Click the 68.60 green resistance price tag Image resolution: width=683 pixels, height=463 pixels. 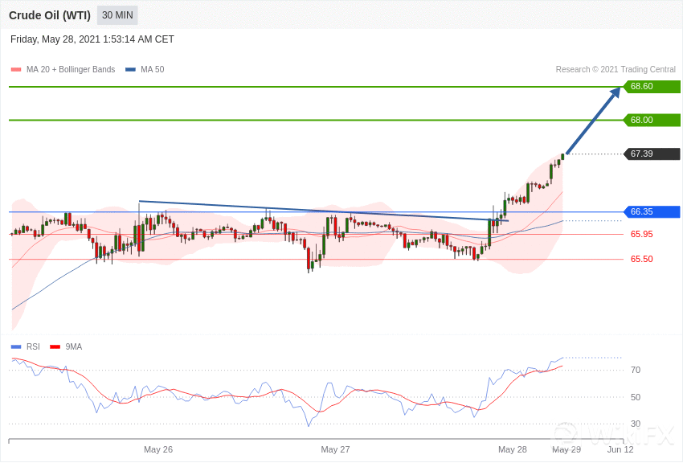click(652, 87)
